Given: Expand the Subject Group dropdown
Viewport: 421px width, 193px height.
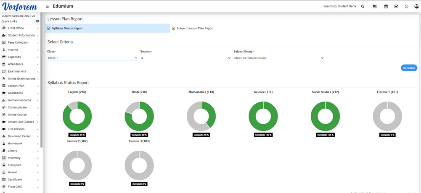Looking at the screenshot, I should point(278,58).
